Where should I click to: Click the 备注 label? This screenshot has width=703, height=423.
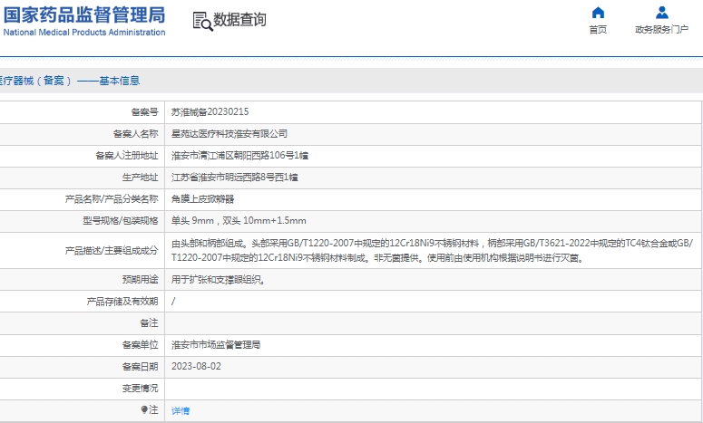(149, 322)
